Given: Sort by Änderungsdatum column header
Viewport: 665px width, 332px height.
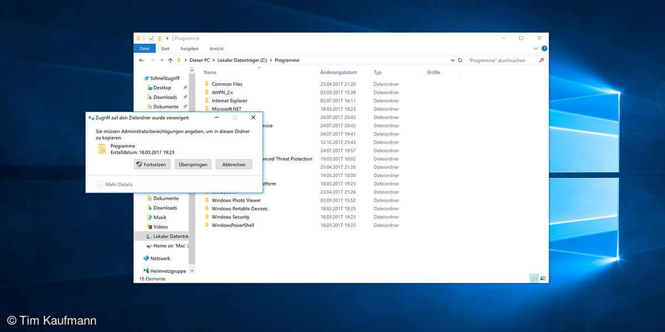Looking at the screenshot, I should click(339, 72).
